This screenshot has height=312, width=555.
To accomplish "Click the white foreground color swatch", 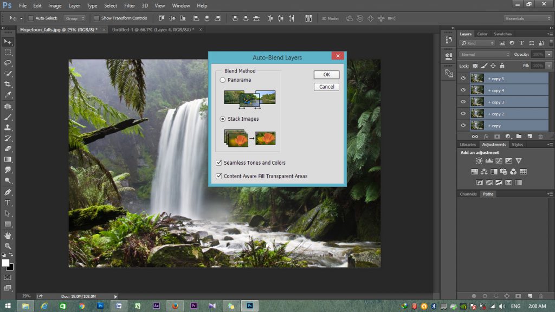I will point(5,263).
